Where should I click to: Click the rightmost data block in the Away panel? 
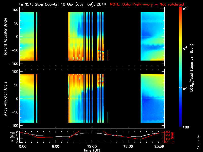click(x=152, y=99)
